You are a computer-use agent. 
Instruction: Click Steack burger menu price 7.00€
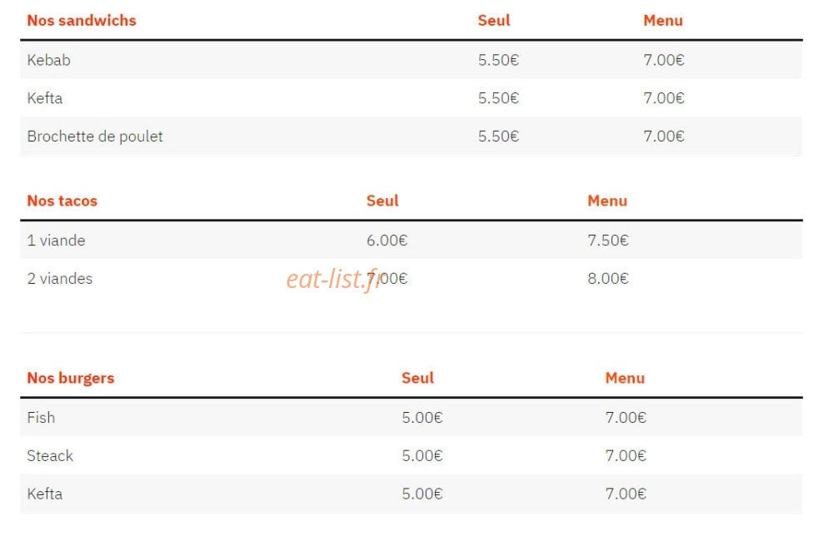point(626,456)
